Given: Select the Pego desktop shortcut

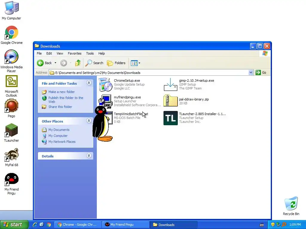Looking at the screenshot, I should coord(12,108).
